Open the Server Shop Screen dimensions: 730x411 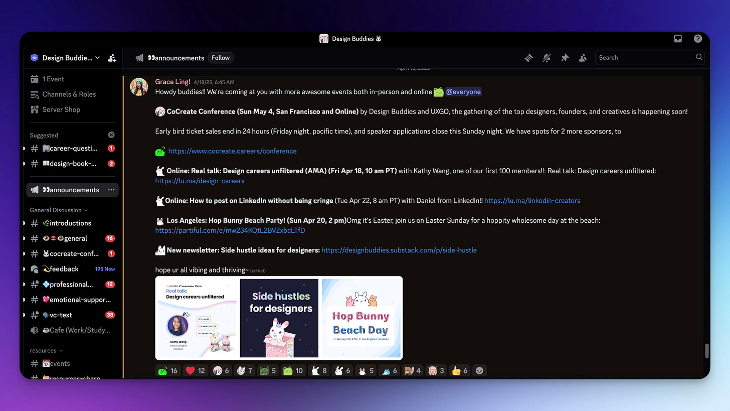point(73,109)
